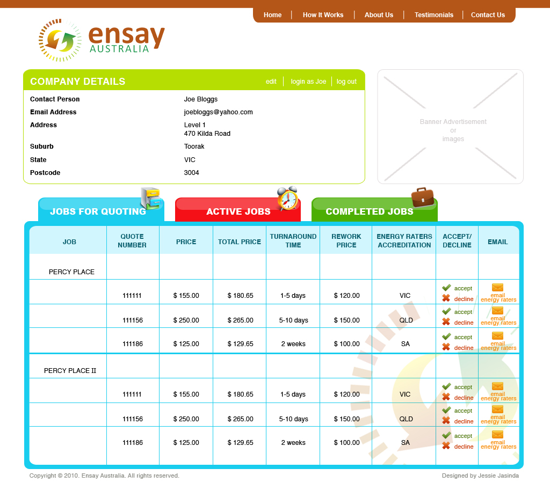Switch to the Jobs For Quoting tab

tap(101, 210)
